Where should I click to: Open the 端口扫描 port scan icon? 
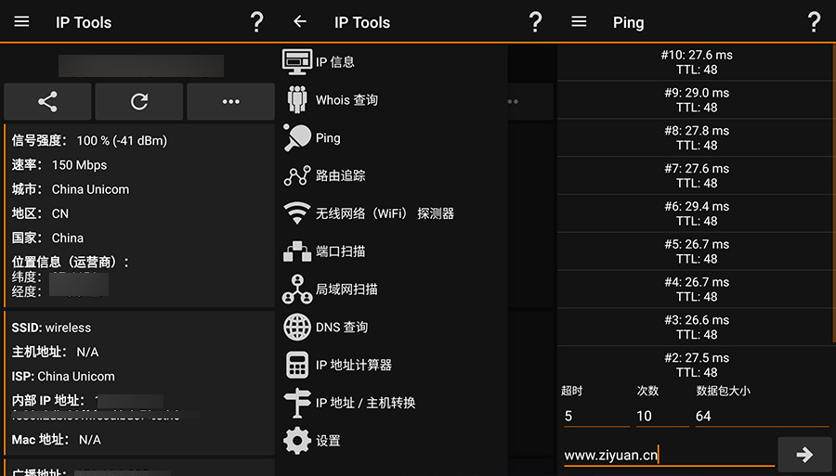297,251
